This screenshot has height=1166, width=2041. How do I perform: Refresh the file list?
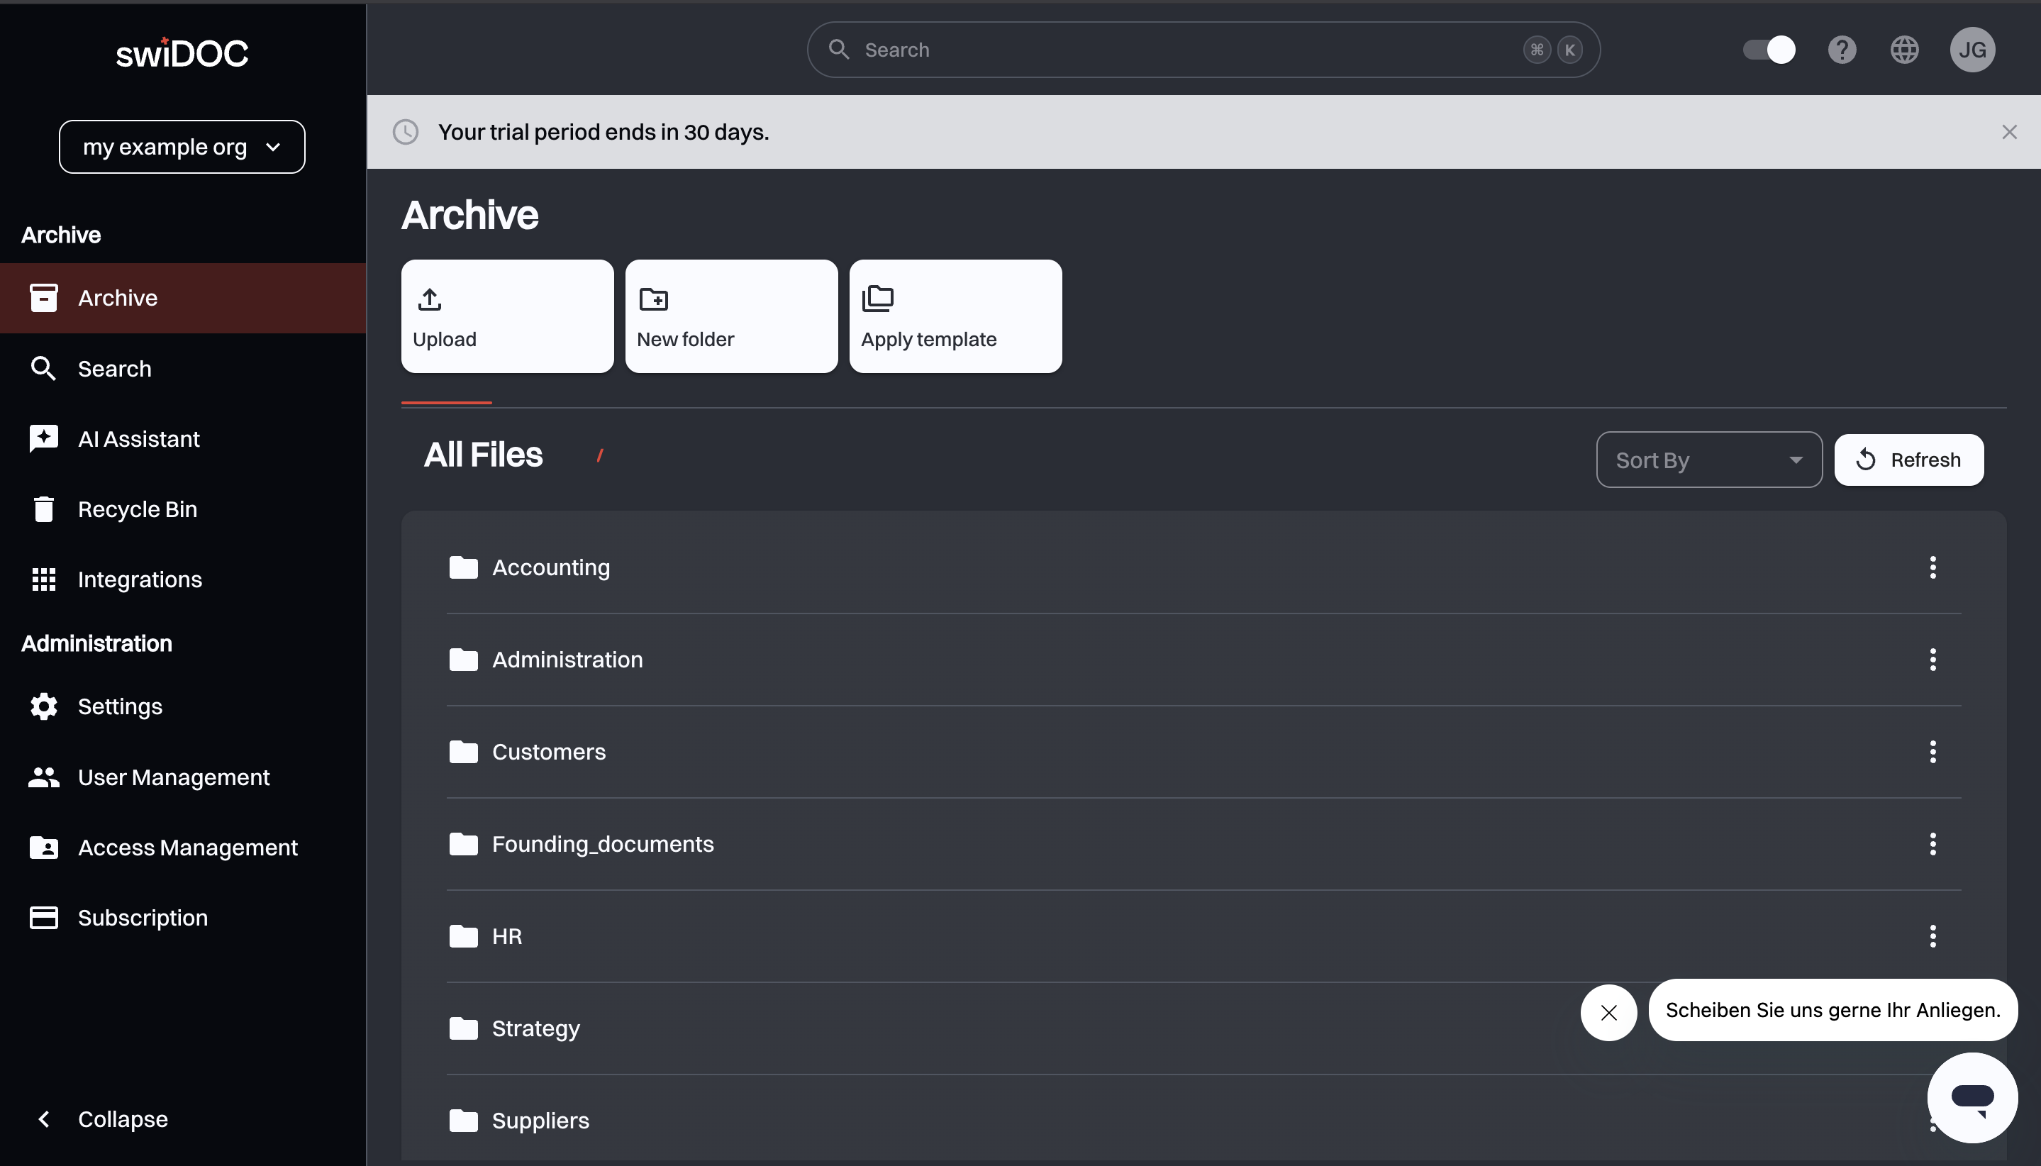click(x=1908, y=460)
